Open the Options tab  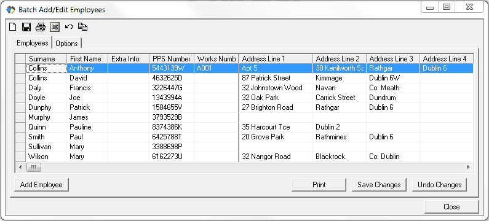click(66, 44)
